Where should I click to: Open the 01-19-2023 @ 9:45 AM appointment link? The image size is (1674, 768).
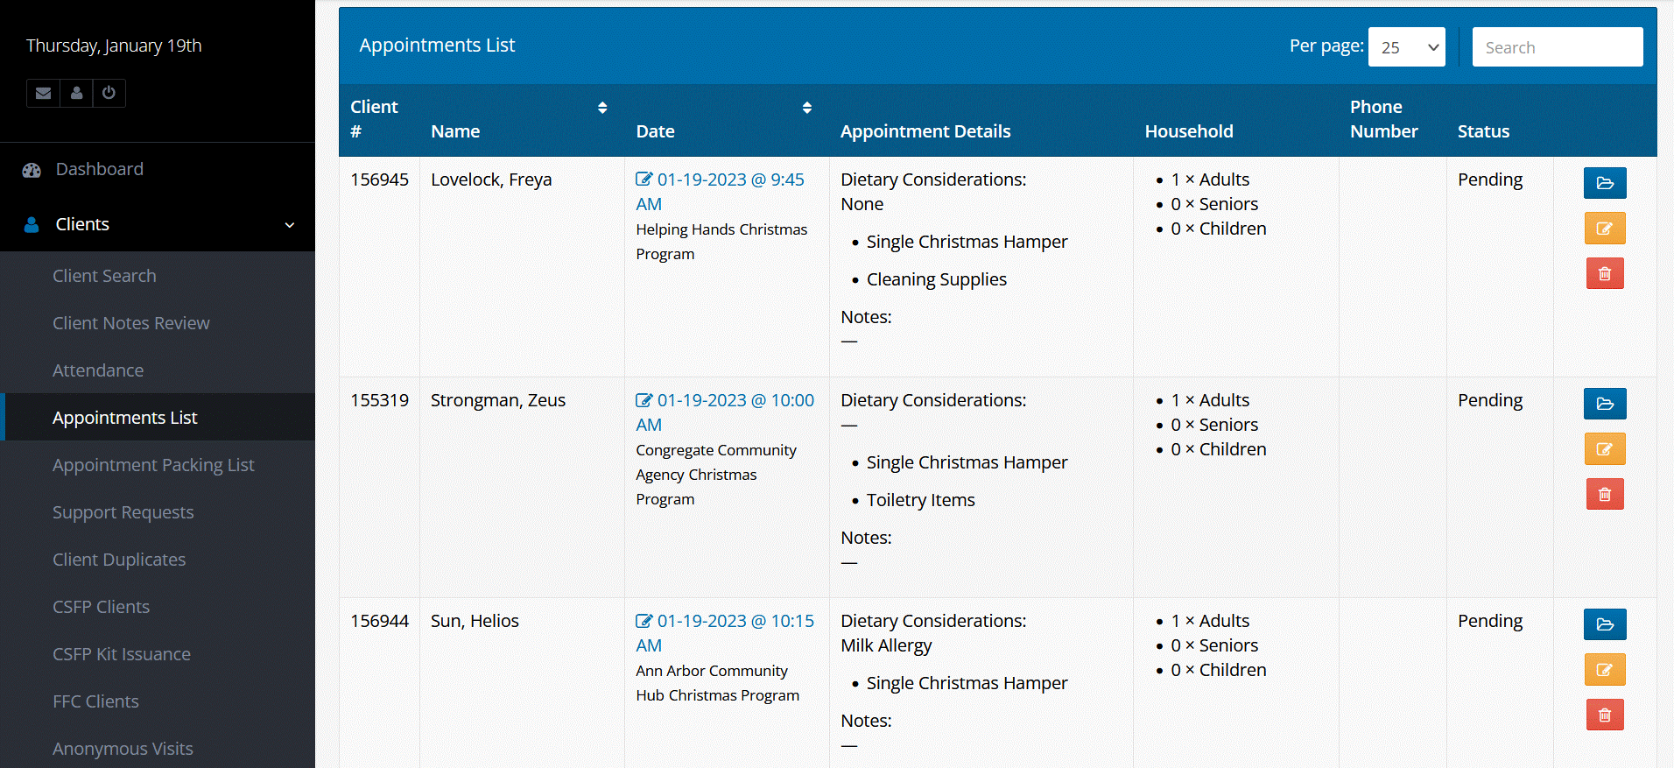[x=730, y=180]
